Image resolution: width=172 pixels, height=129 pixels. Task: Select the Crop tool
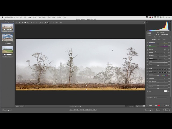[x=31, y=23]
